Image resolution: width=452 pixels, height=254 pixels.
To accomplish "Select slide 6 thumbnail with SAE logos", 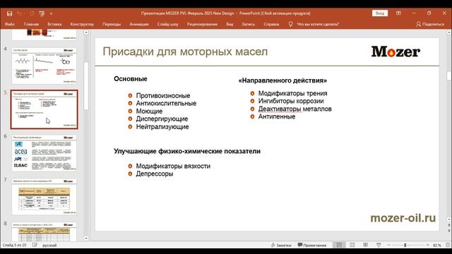I will [44, 153].
